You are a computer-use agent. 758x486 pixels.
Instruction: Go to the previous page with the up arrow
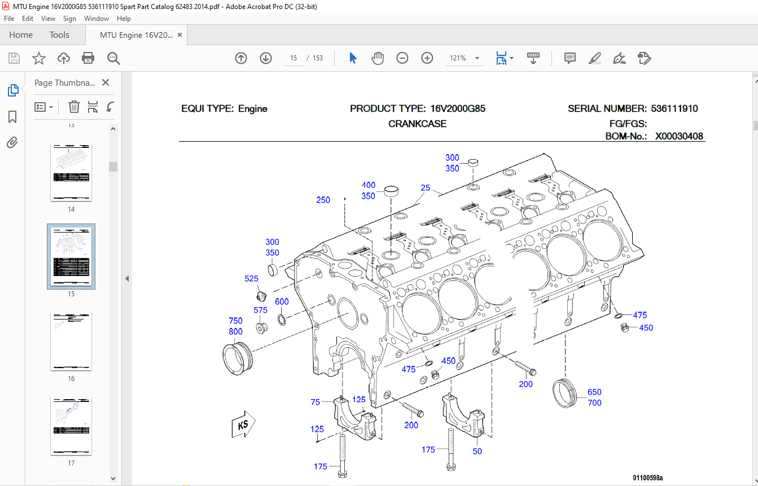[241, 58]
